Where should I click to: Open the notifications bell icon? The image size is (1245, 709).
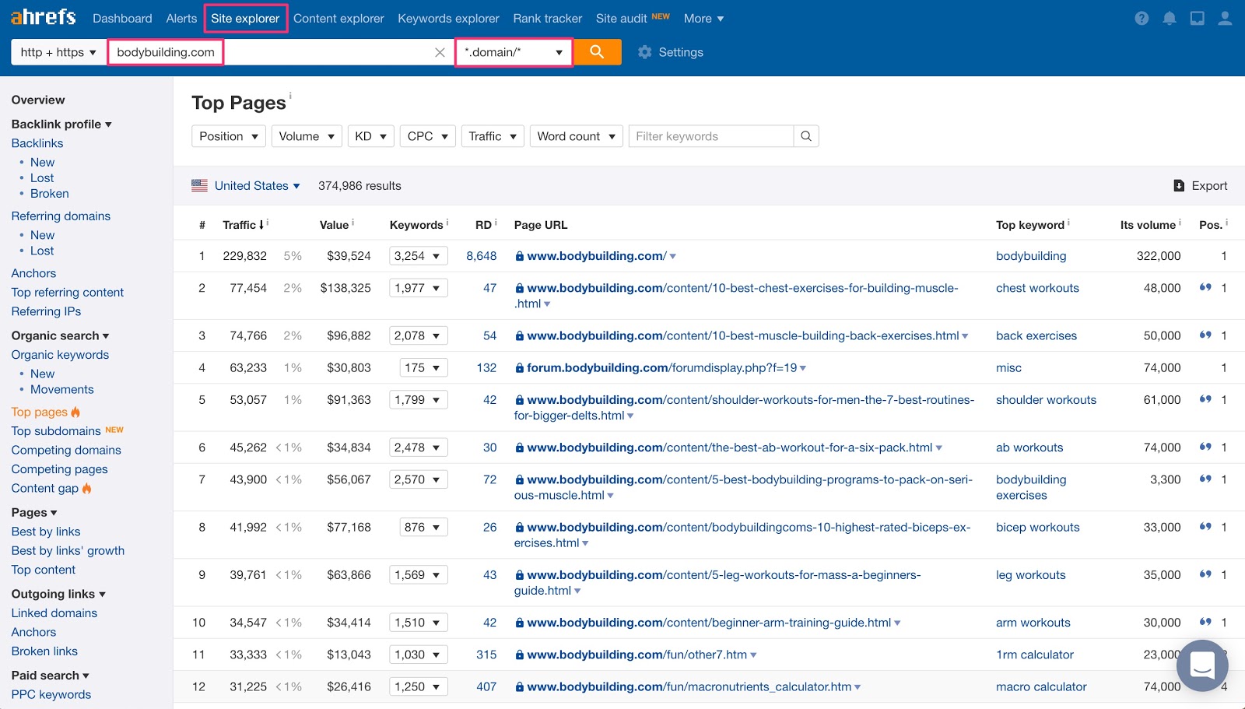(1169, 18)
